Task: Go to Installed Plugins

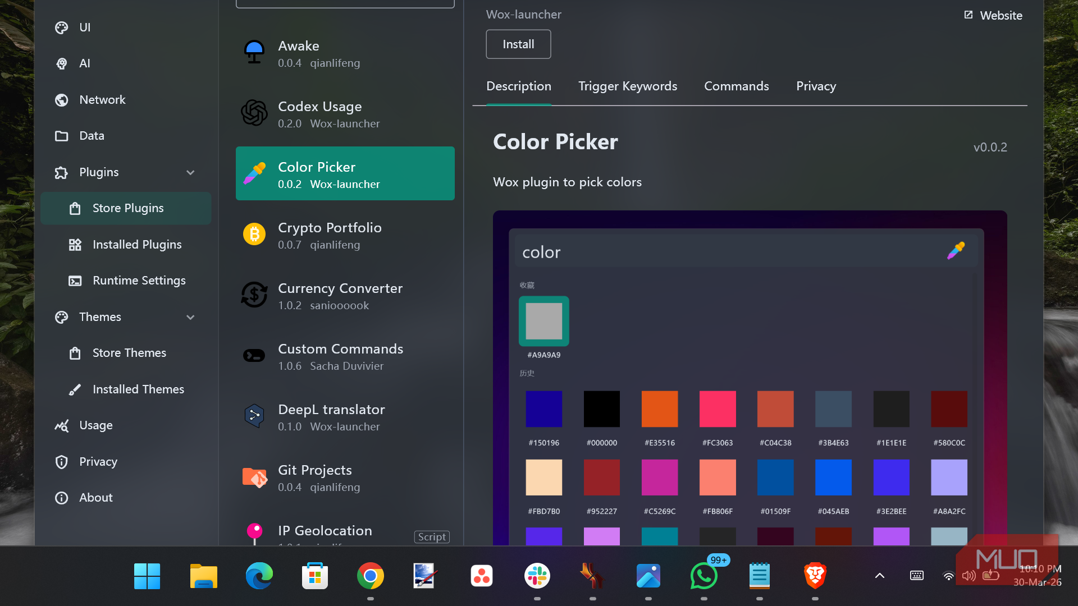Action: click(126, 245)
